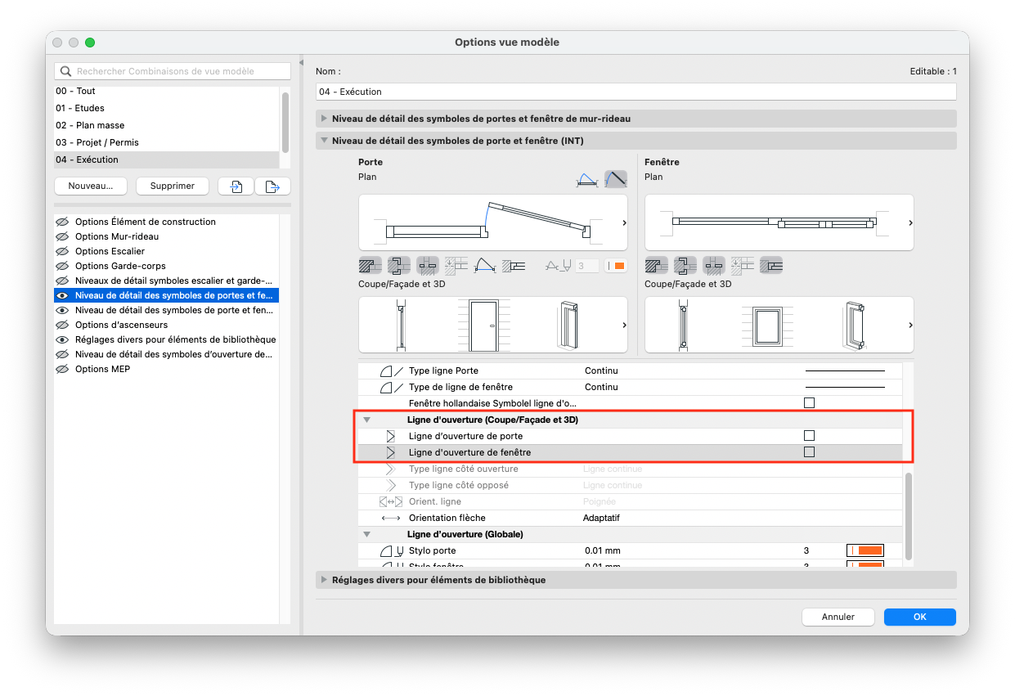Image resolution: width=1015 pixels, height=696 pixels.
Task: Tick Fenêtre hollandaise Symbolel ligne checkbox
Action: click(x=810, y=403)
